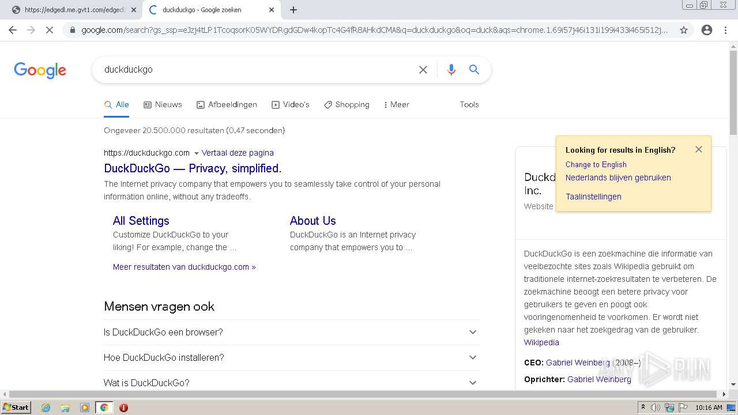The width and height of the screenshot is (738, 415).
Task: Open search Tools
Action: click(469, 104)
